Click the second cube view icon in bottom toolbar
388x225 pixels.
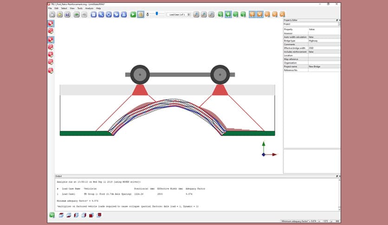pyautogui.click(x=69, y=215)
